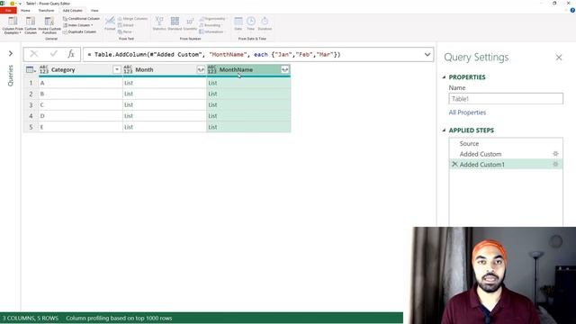576x324 pixels.
Task: Open the List link in Month row 1
Action: [129, 83]
